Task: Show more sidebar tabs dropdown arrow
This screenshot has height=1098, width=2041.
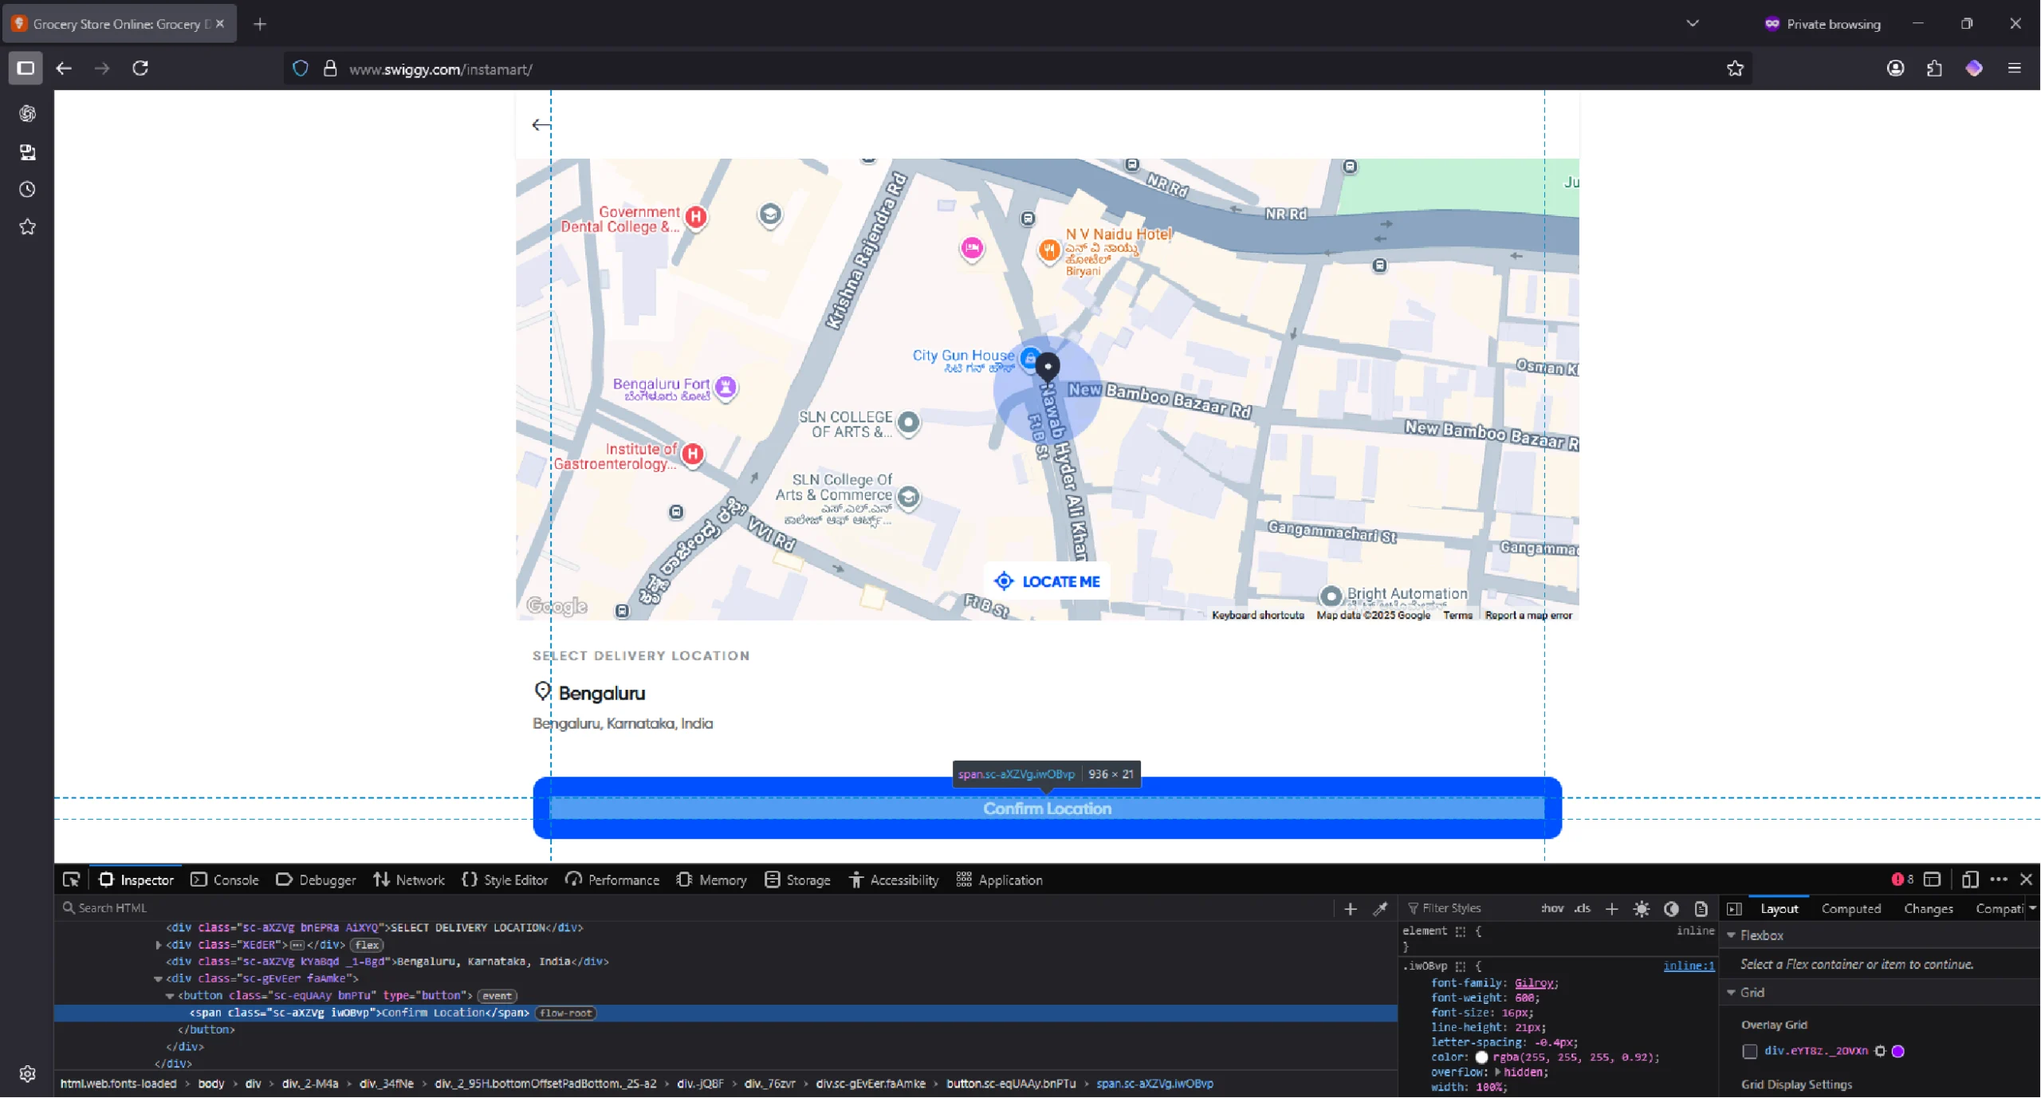Action: pos(2032,909)
